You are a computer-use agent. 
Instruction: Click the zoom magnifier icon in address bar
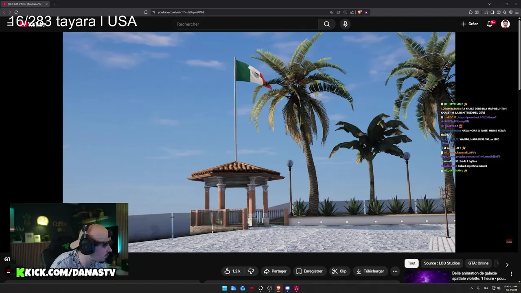click(x=345, y=12)
